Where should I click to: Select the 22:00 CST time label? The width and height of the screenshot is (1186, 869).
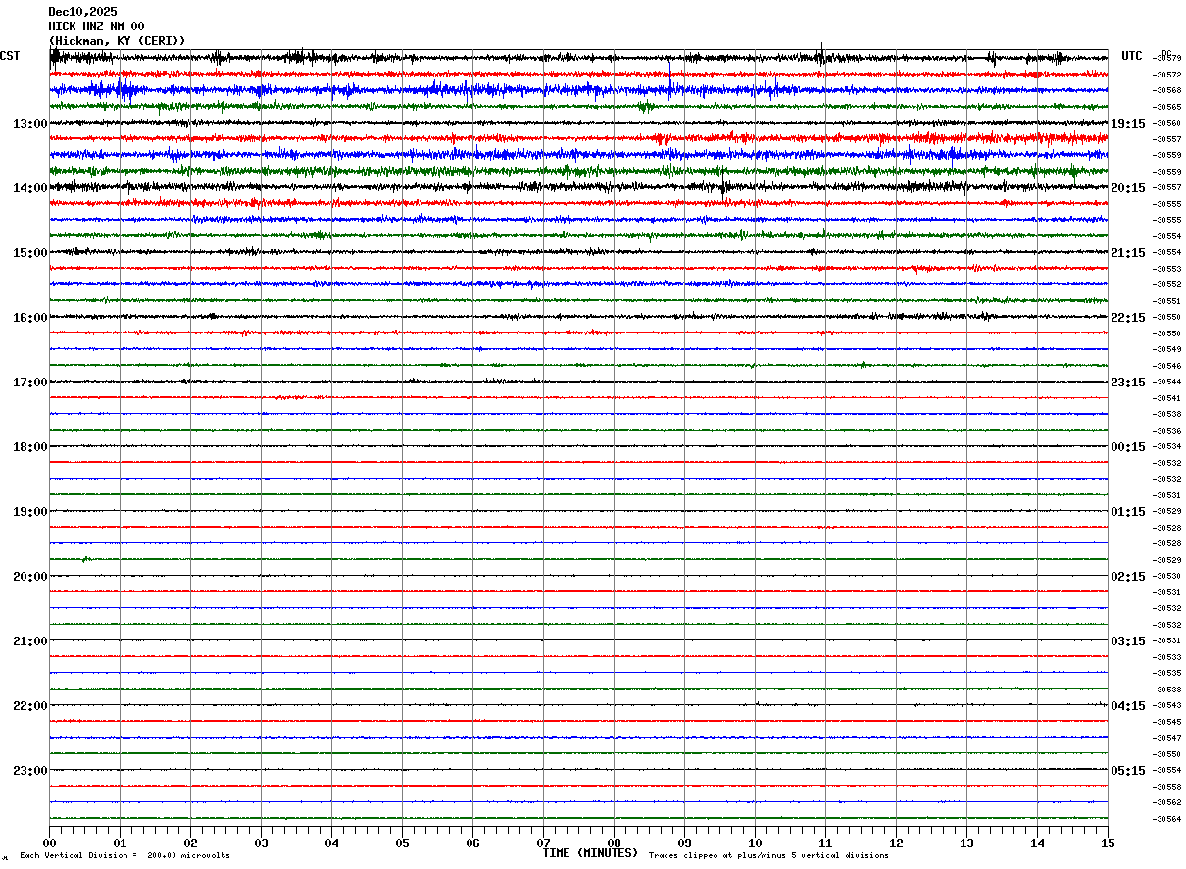29,706
